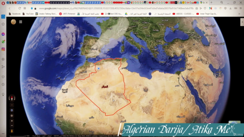
Task: Open the Facebook bookmark
Action: pyautogui.click(x=14, y=14)
